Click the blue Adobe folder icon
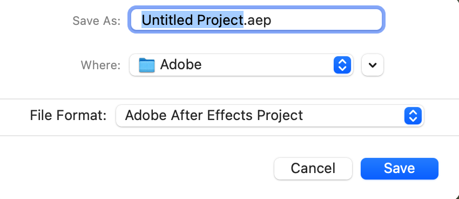This screenshot has height=199, width=459. (x=147, y=65)
